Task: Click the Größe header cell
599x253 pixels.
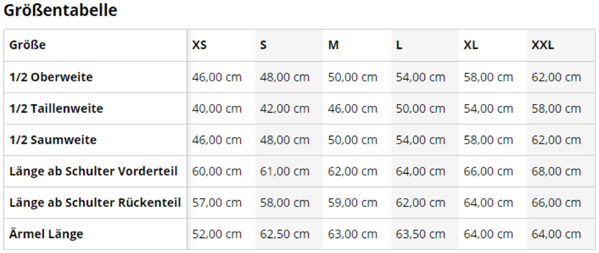Action: [28, 45]
